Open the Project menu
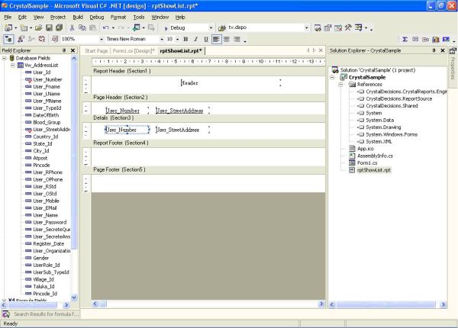The width and height of the screenshot is (458, 328). [58, 18]
